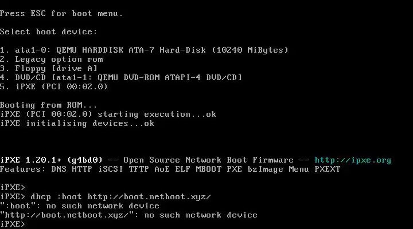Click the 'Press ESC for boot menu' text
Image resolution: width=413 pixels, height=229 pixels.
[x=61, y=13]
